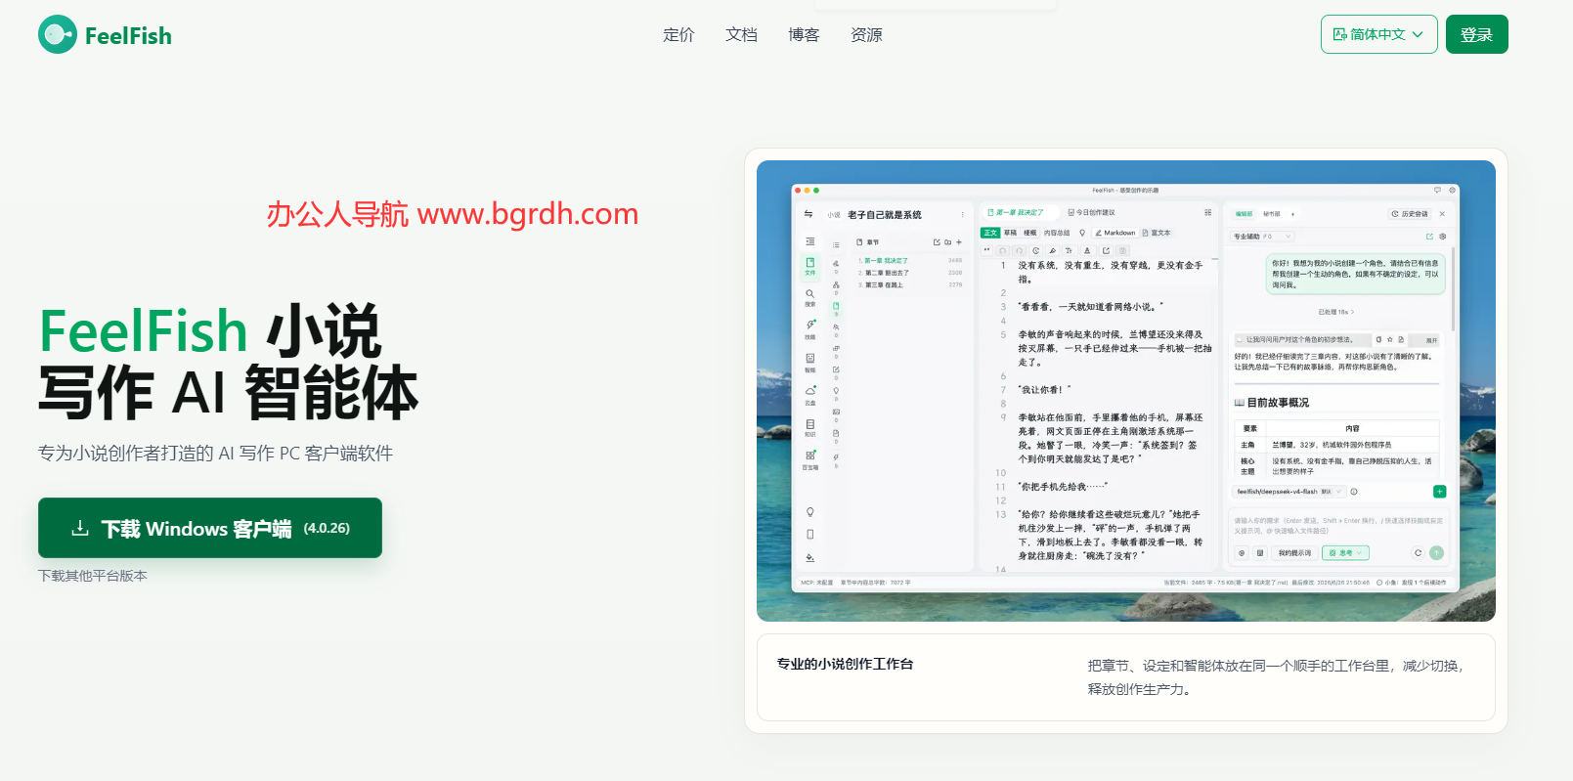
Task: Click undo arrow in editor toolbar
Action: pyautogui.click(x=1002, y=250)
